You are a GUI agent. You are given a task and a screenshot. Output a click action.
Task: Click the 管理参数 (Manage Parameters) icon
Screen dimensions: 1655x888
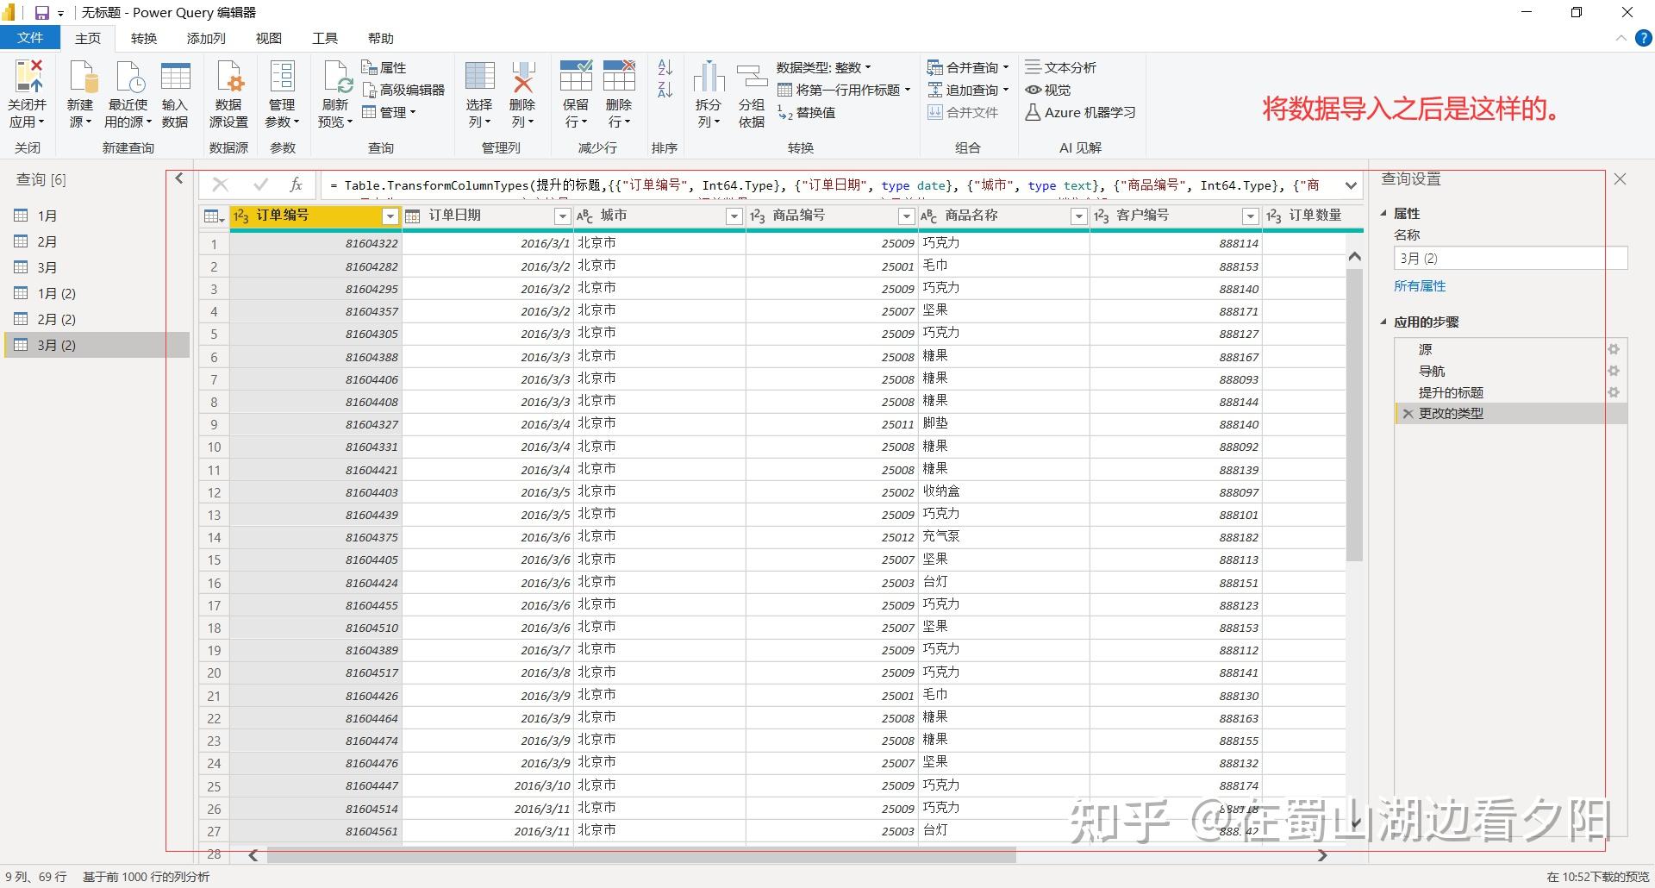tap(282, 77)
